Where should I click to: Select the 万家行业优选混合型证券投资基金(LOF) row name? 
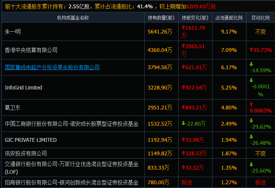[72, 168]
